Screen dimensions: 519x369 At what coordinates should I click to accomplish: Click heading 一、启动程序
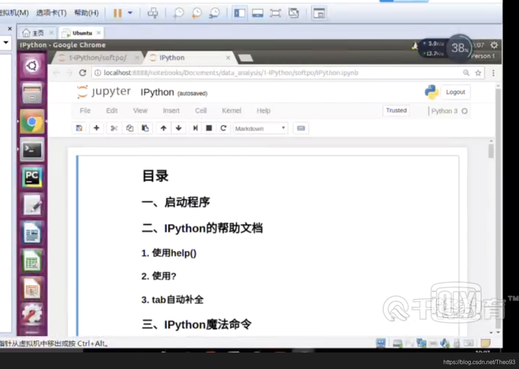click(176, 202)
